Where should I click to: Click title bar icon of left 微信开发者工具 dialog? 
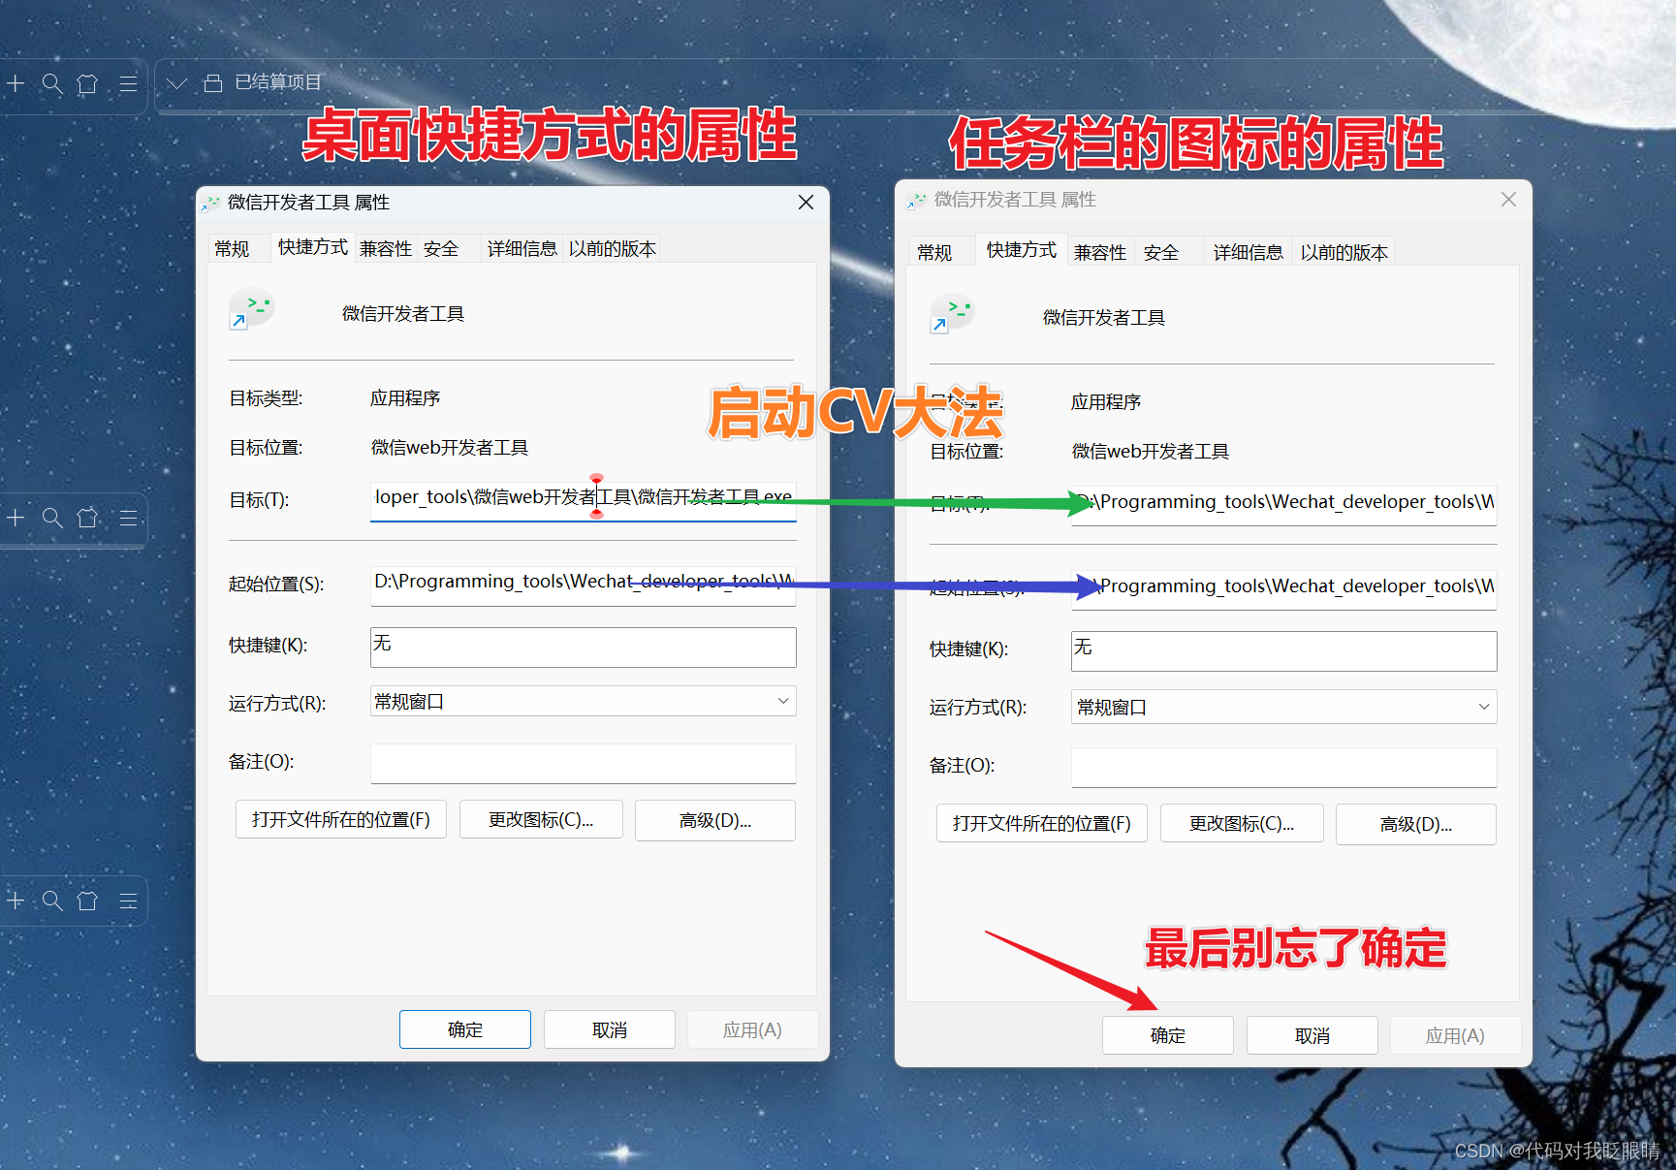(x=210, y=203)
